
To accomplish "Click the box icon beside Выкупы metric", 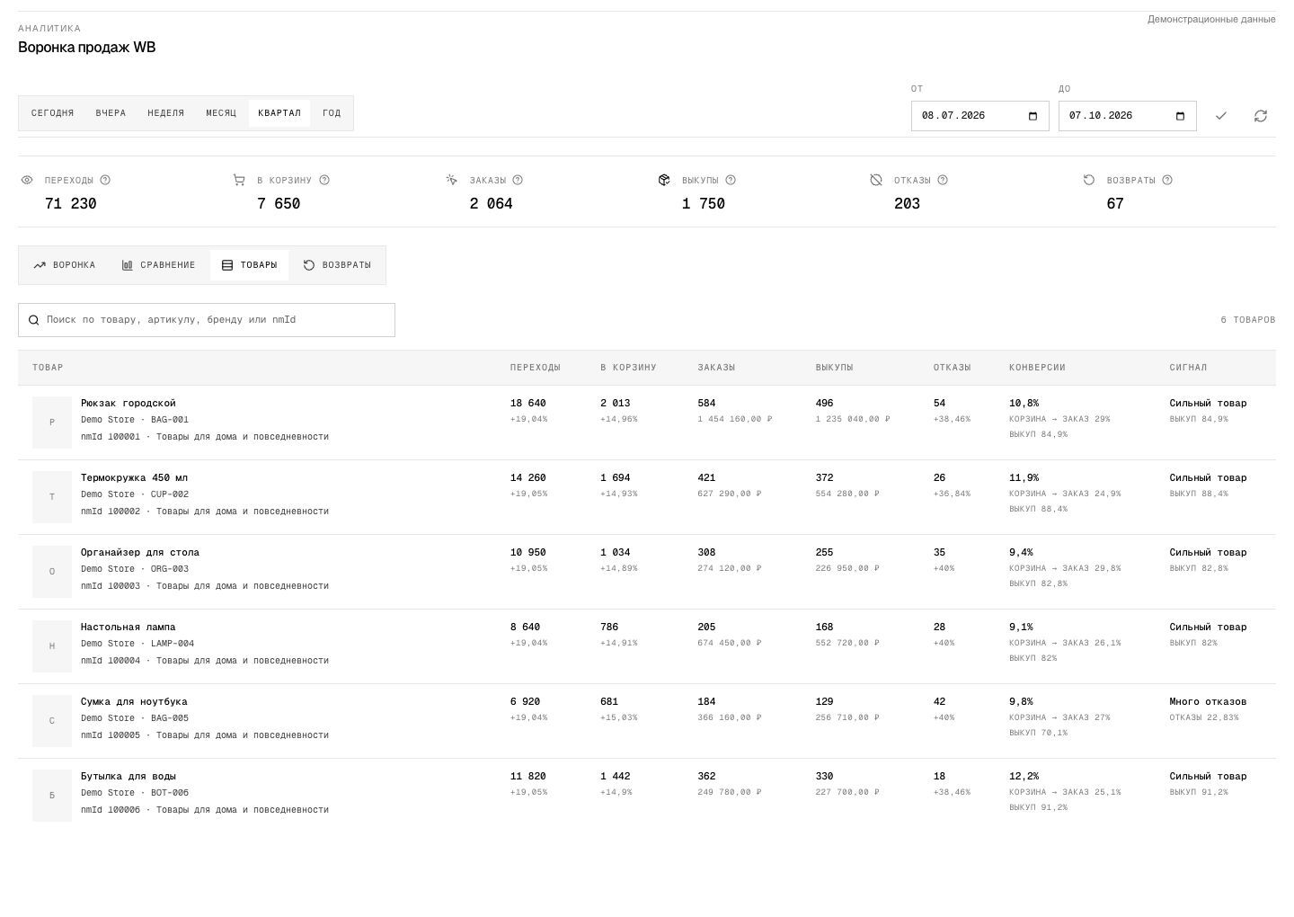I will tap(664, 180).
